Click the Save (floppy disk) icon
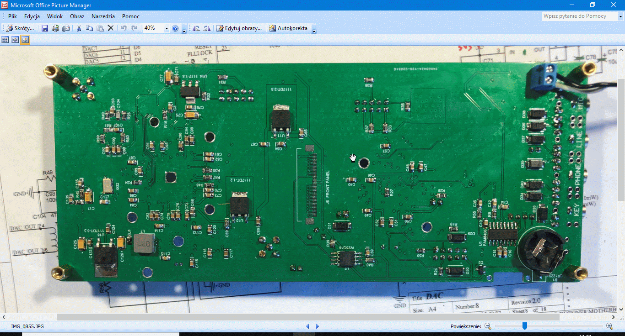The image size is (625, 336). [x=45, y=28]
